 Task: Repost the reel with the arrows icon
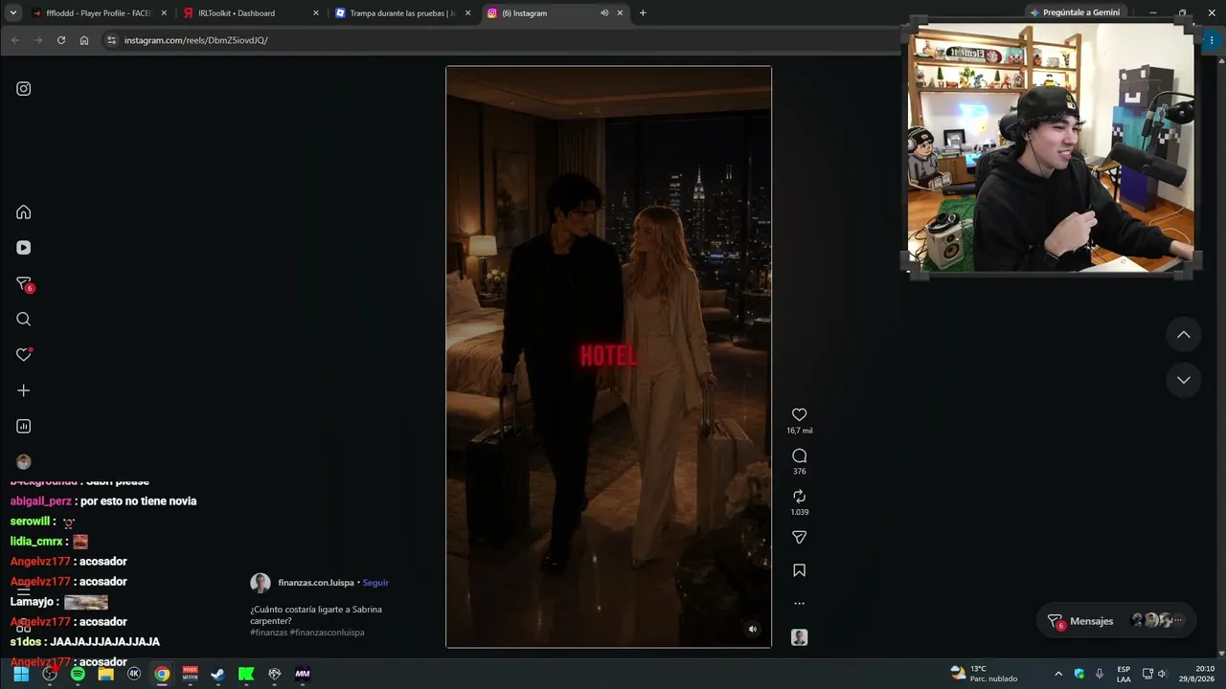coord(800,497)
